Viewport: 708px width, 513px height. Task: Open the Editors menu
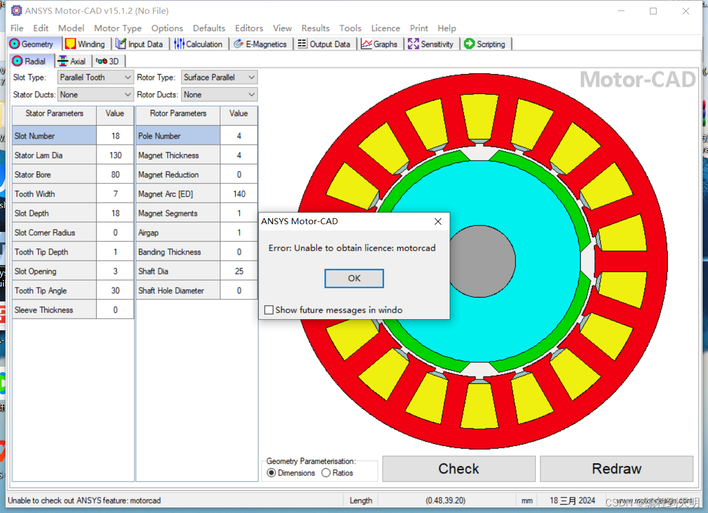click(249, 28)
